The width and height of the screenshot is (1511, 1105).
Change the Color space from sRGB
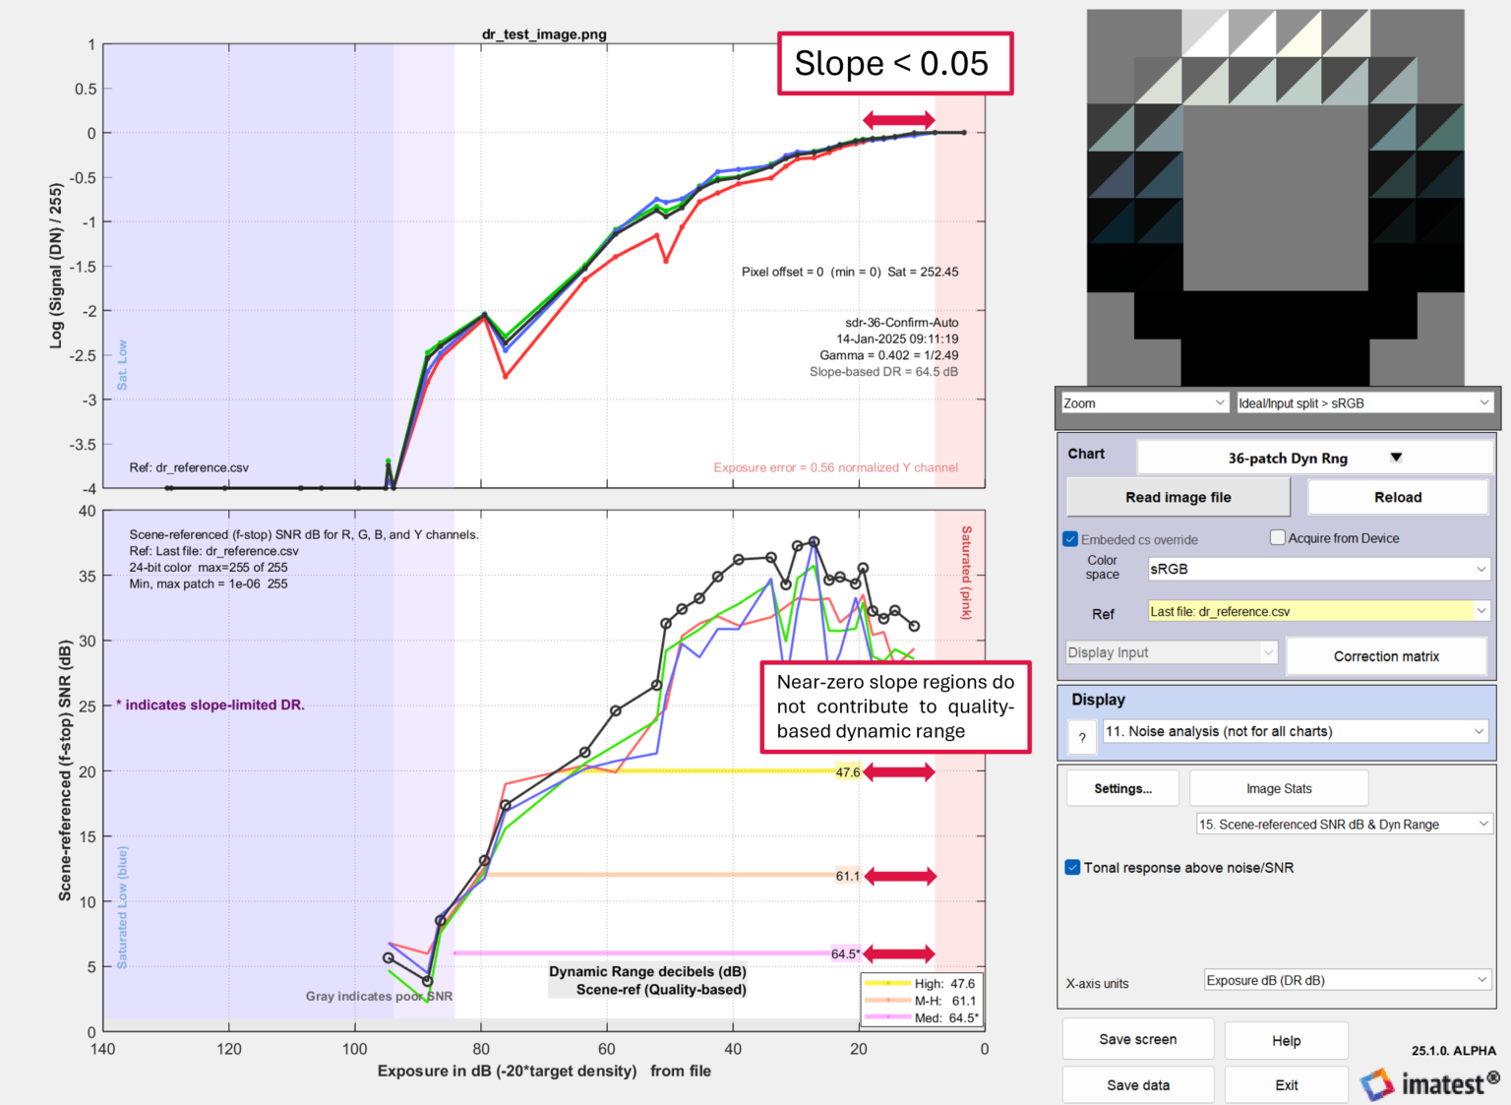pyautogui.click(x=1317, y=569)
